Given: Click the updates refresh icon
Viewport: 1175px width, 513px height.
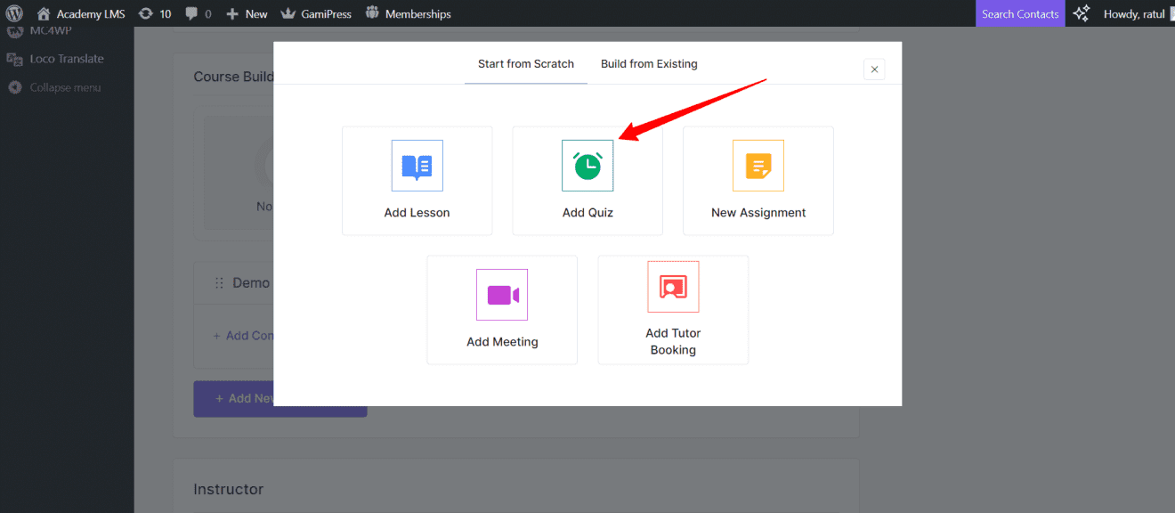Looking at the screenshot, I should pyautogui.click(x=147, y=13).
